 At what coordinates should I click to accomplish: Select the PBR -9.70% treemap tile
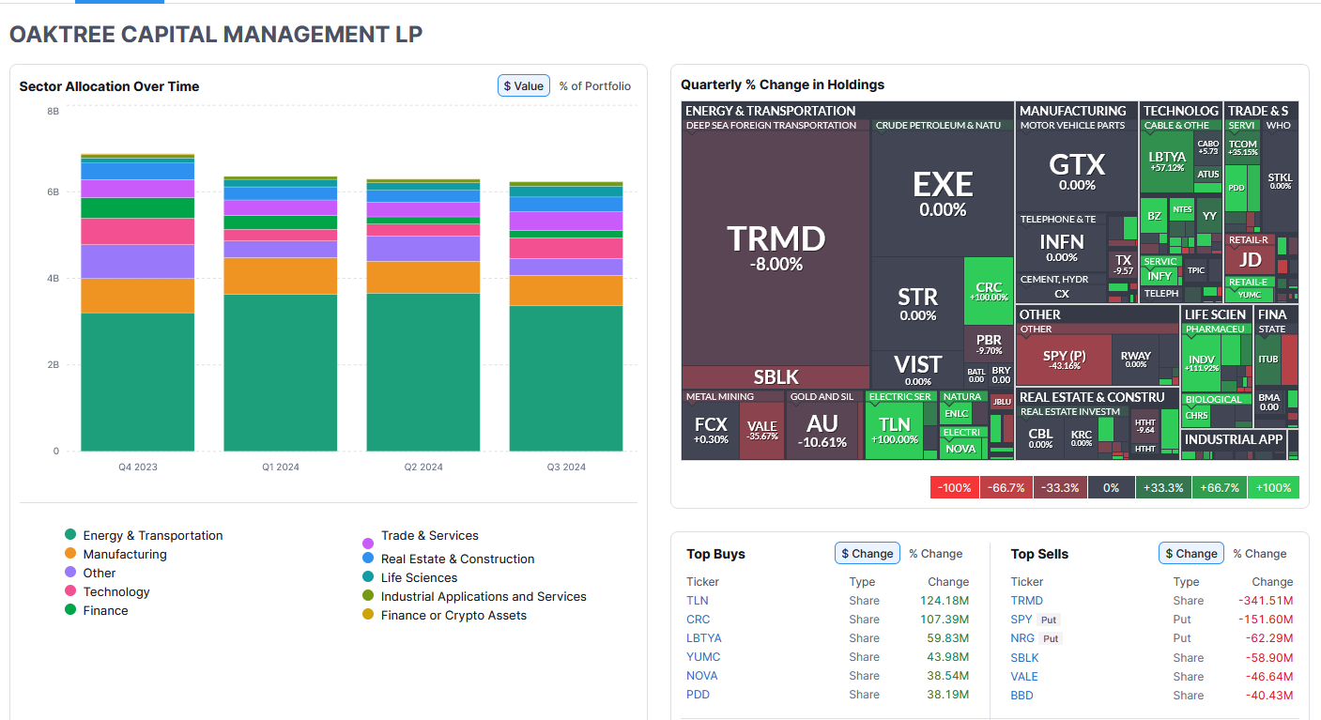click(989, 345)
